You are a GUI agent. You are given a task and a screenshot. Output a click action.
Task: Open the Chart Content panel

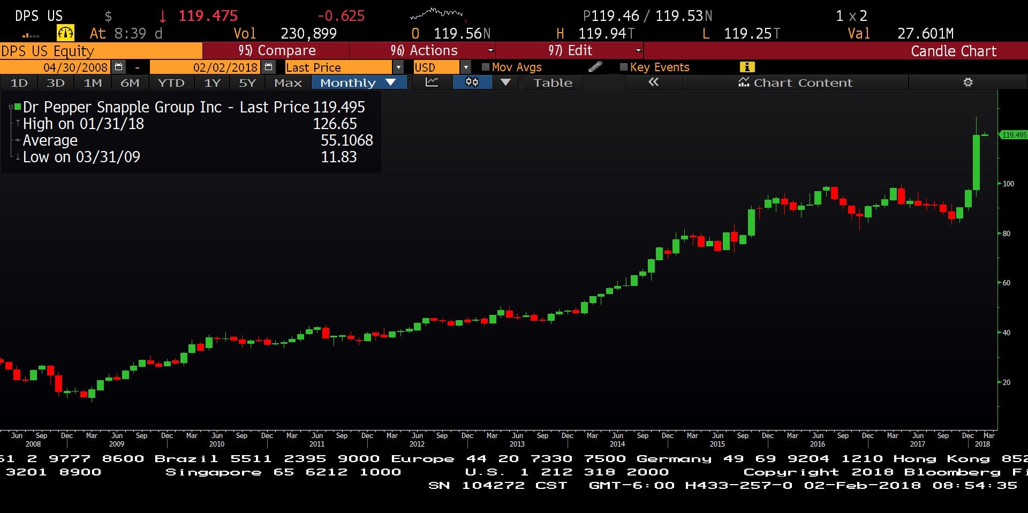point(795,82)
